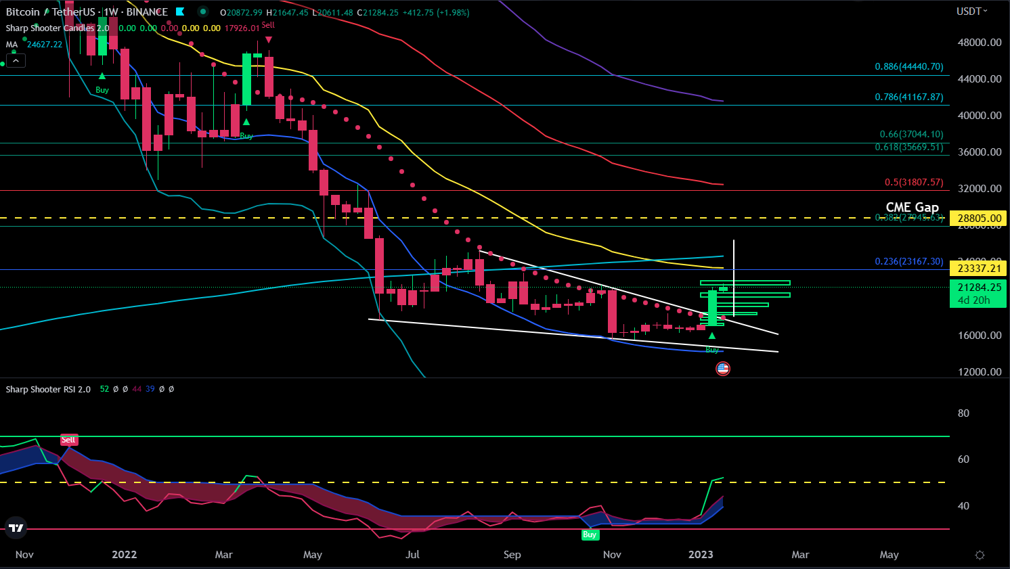The image size is (1010, 569).
Task: Click the yellow 28805.00 price label
Action: 978,218
